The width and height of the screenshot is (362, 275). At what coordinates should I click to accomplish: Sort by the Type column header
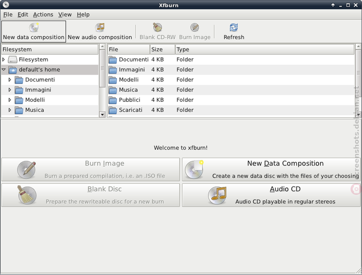click(264, 49)
